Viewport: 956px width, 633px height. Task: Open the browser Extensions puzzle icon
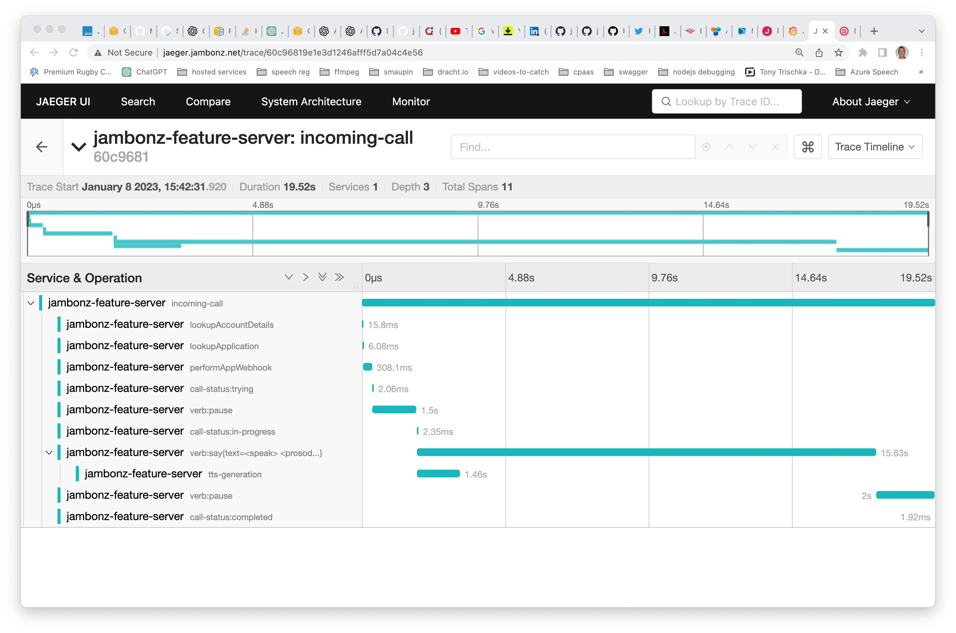[863, 52]
